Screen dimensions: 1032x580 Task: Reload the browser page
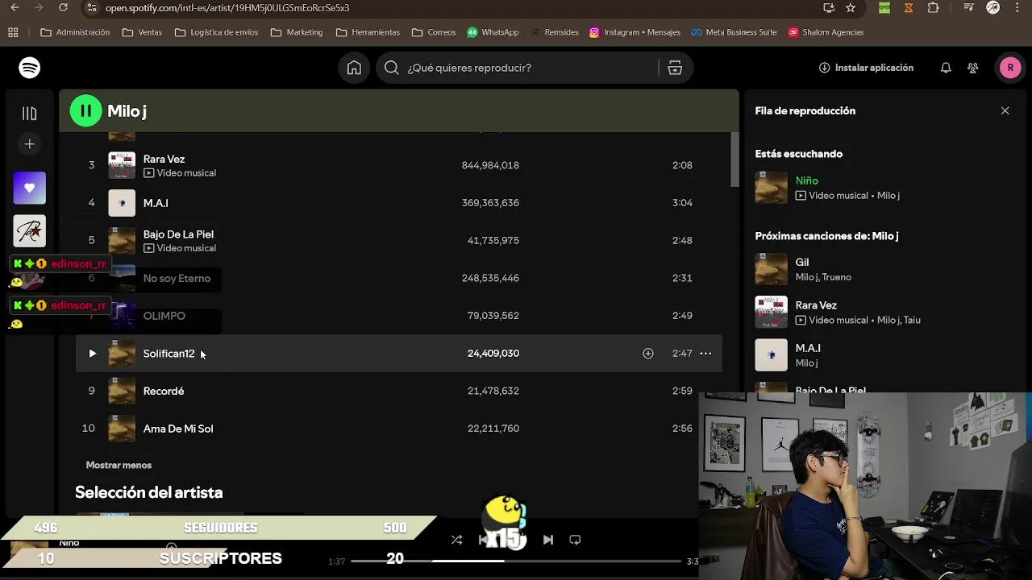click(63, 8)
